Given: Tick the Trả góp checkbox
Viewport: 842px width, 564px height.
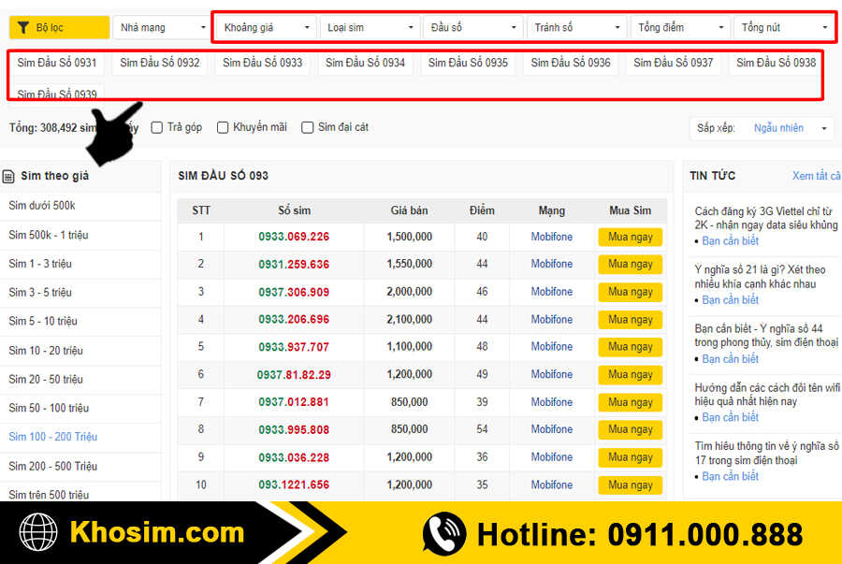Looking at the screenshot, I should [157, 127].
